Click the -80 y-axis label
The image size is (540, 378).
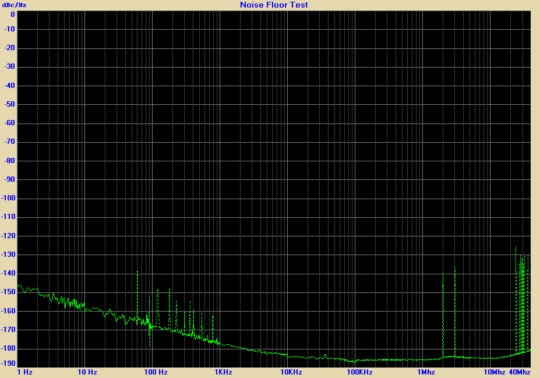[x=10, y=160]
